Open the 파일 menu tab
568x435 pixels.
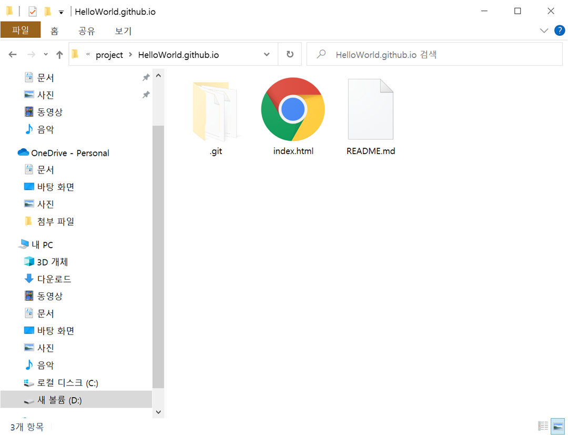[x=21, y=29]
